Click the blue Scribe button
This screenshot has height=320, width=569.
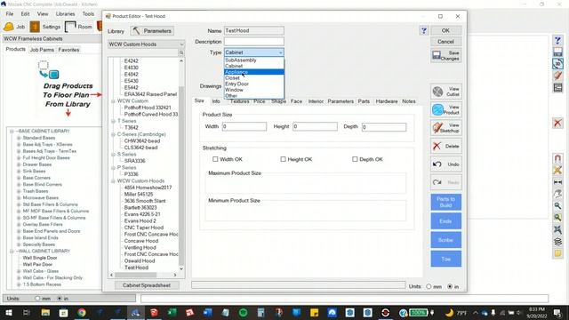pos(445,240)
